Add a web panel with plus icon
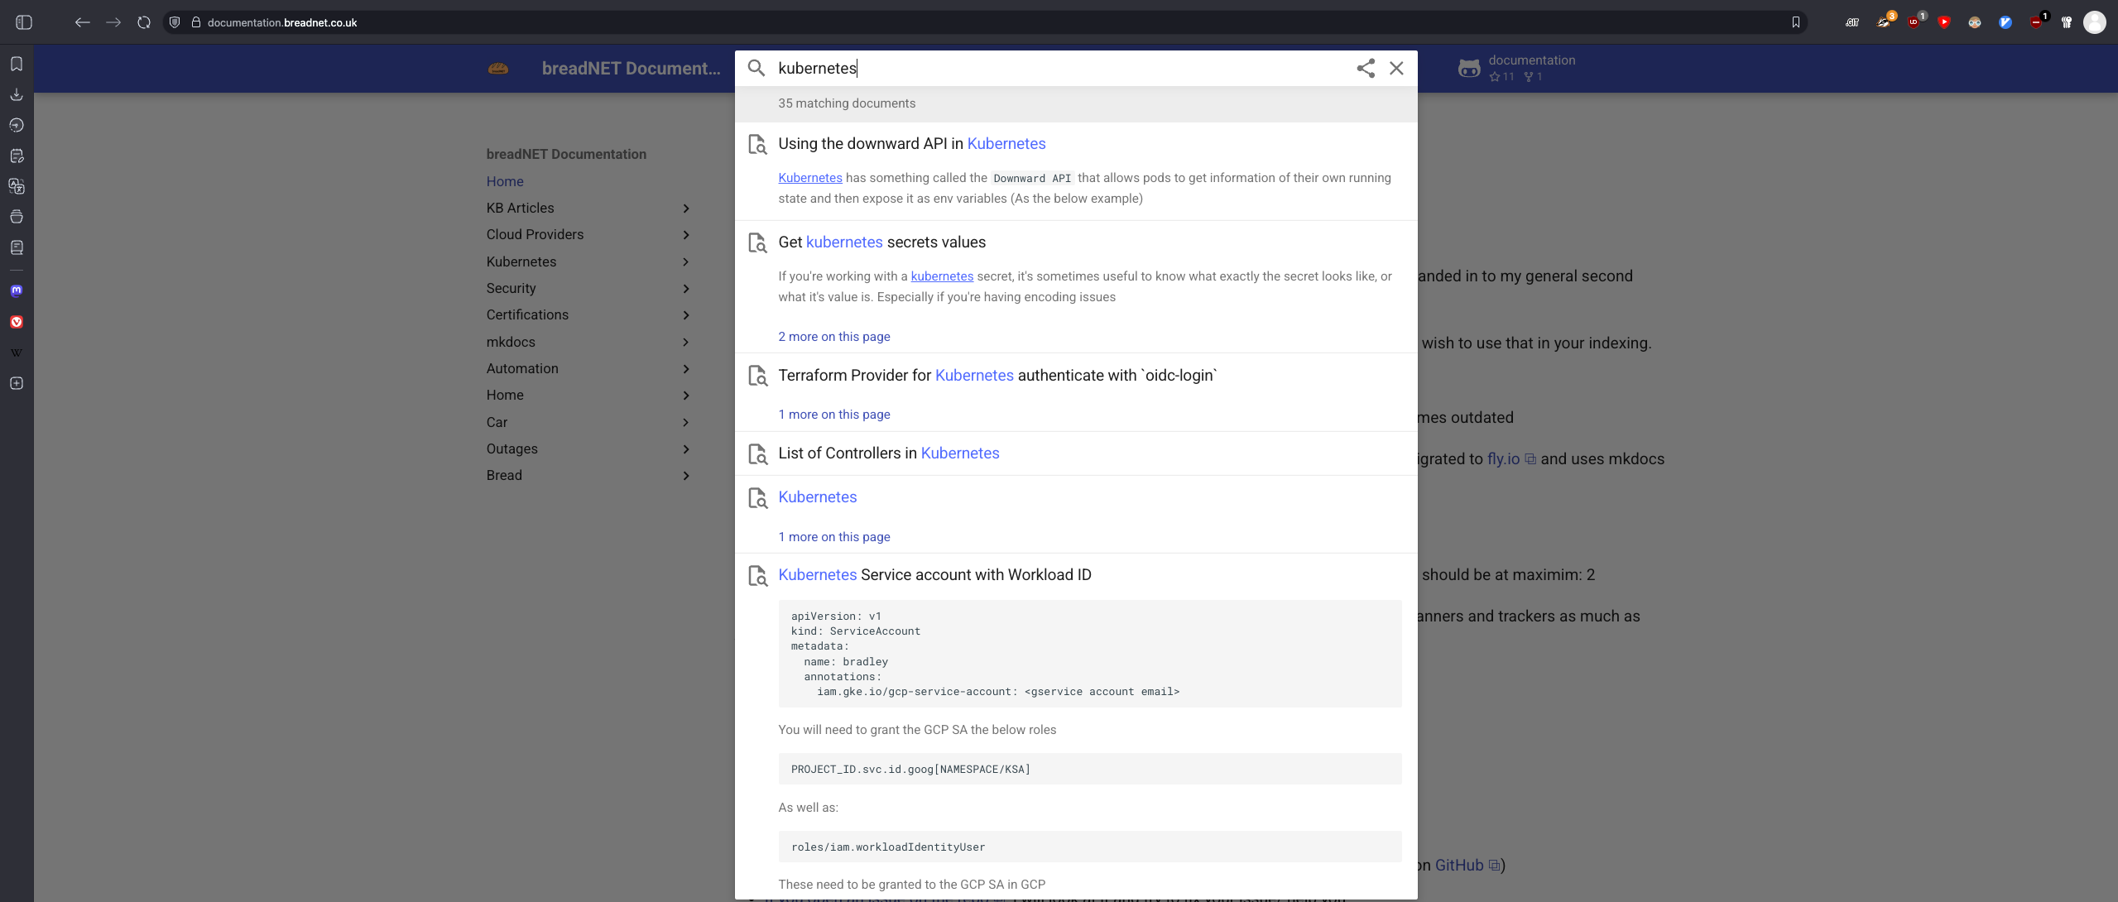This screenshot has height=902, width=2118. (x=17, y=383)
